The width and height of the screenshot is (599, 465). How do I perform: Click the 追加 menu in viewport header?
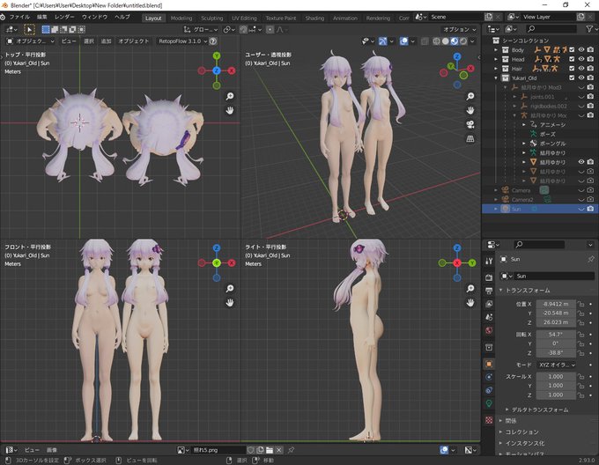(x=106, y=41)
